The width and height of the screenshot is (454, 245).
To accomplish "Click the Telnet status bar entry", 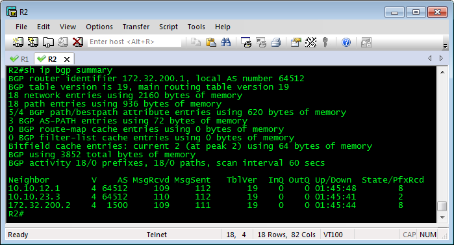I will point(157,235).
